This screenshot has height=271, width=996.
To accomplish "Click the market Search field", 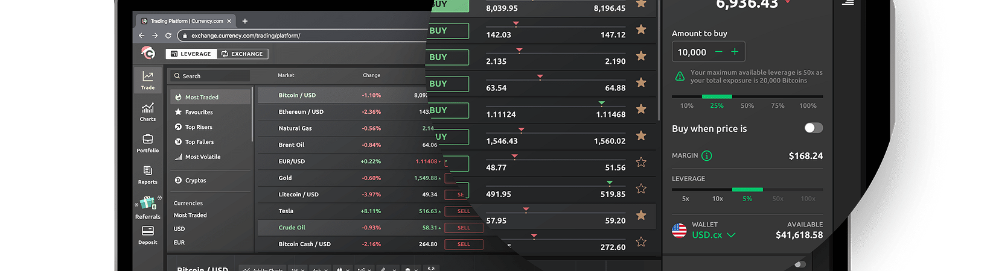I will pos(211,76).
